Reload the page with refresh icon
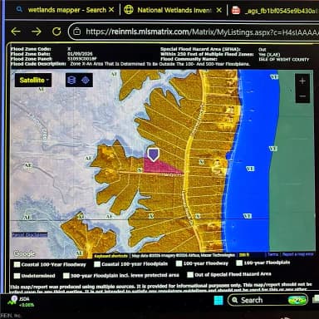319x319 pixels. [x=56, y=32]
